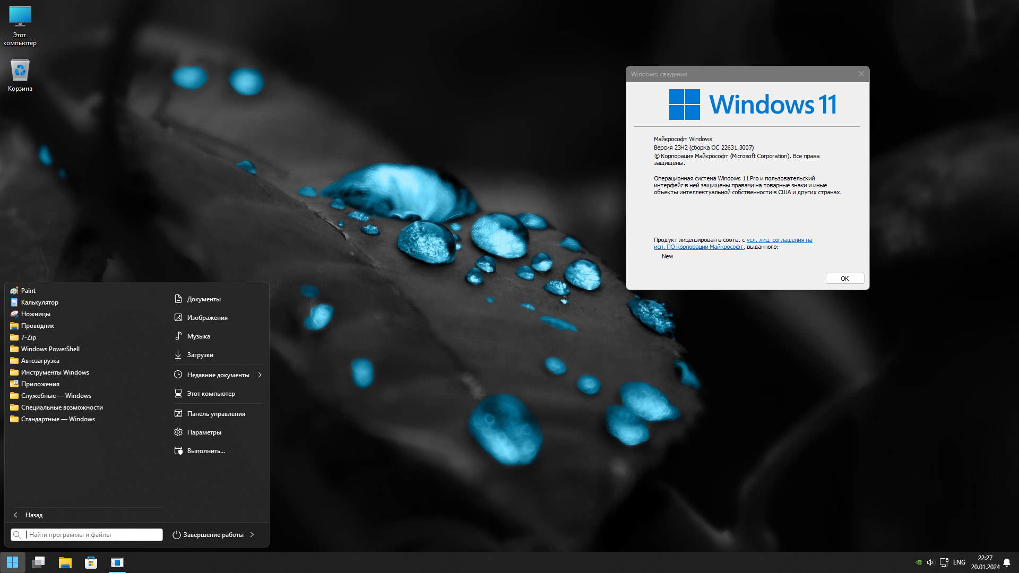Expand the Стандартные — Windows folder
Image resolution: width=1019 pixels, height=573 pixels.
(x=57, y=419)
